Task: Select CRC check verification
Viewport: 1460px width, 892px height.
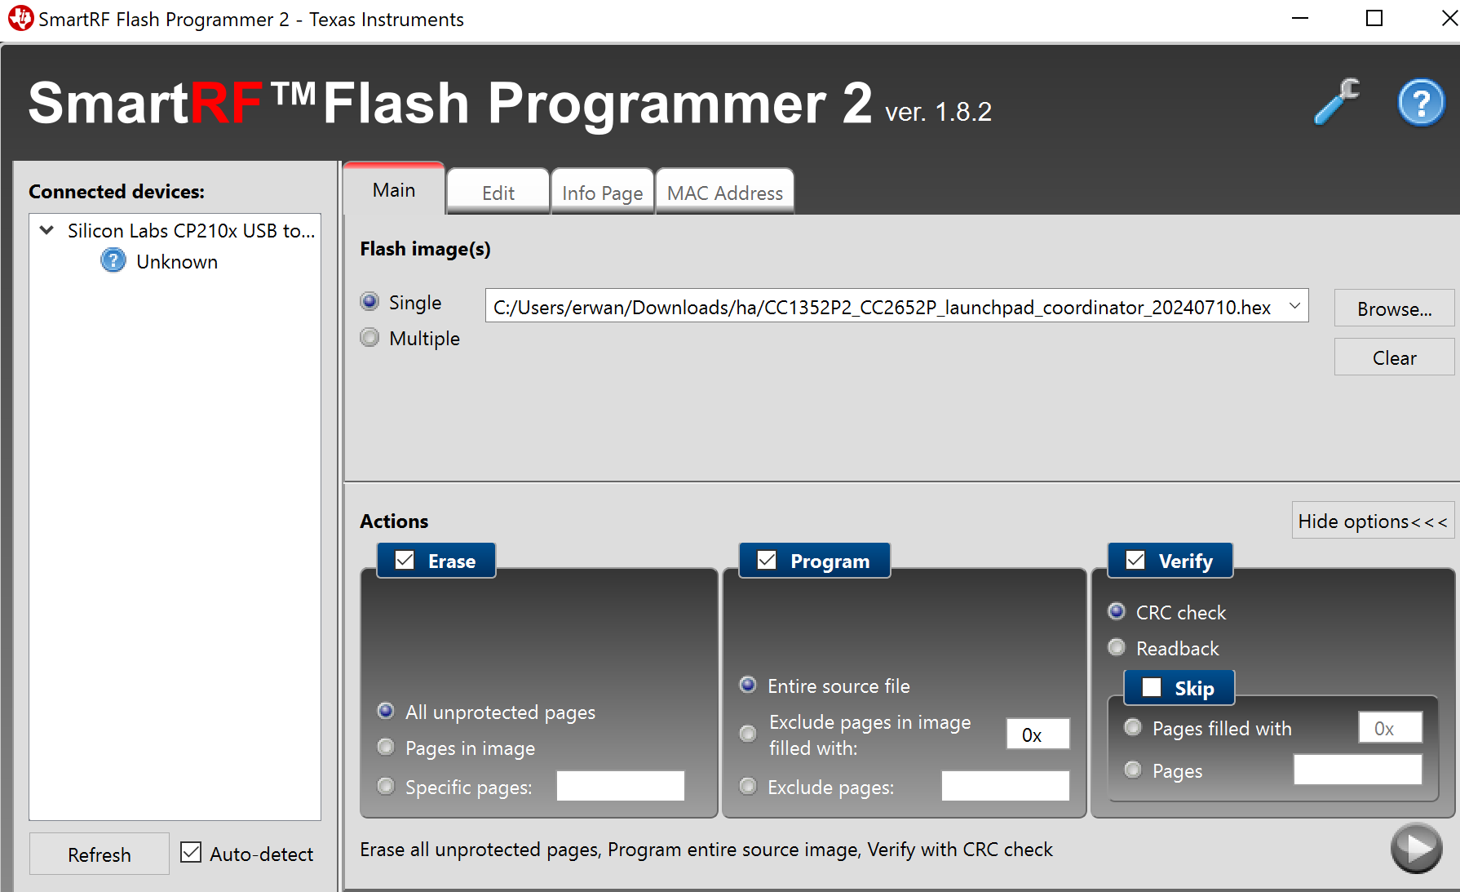Action: (x=1117, y=611)
